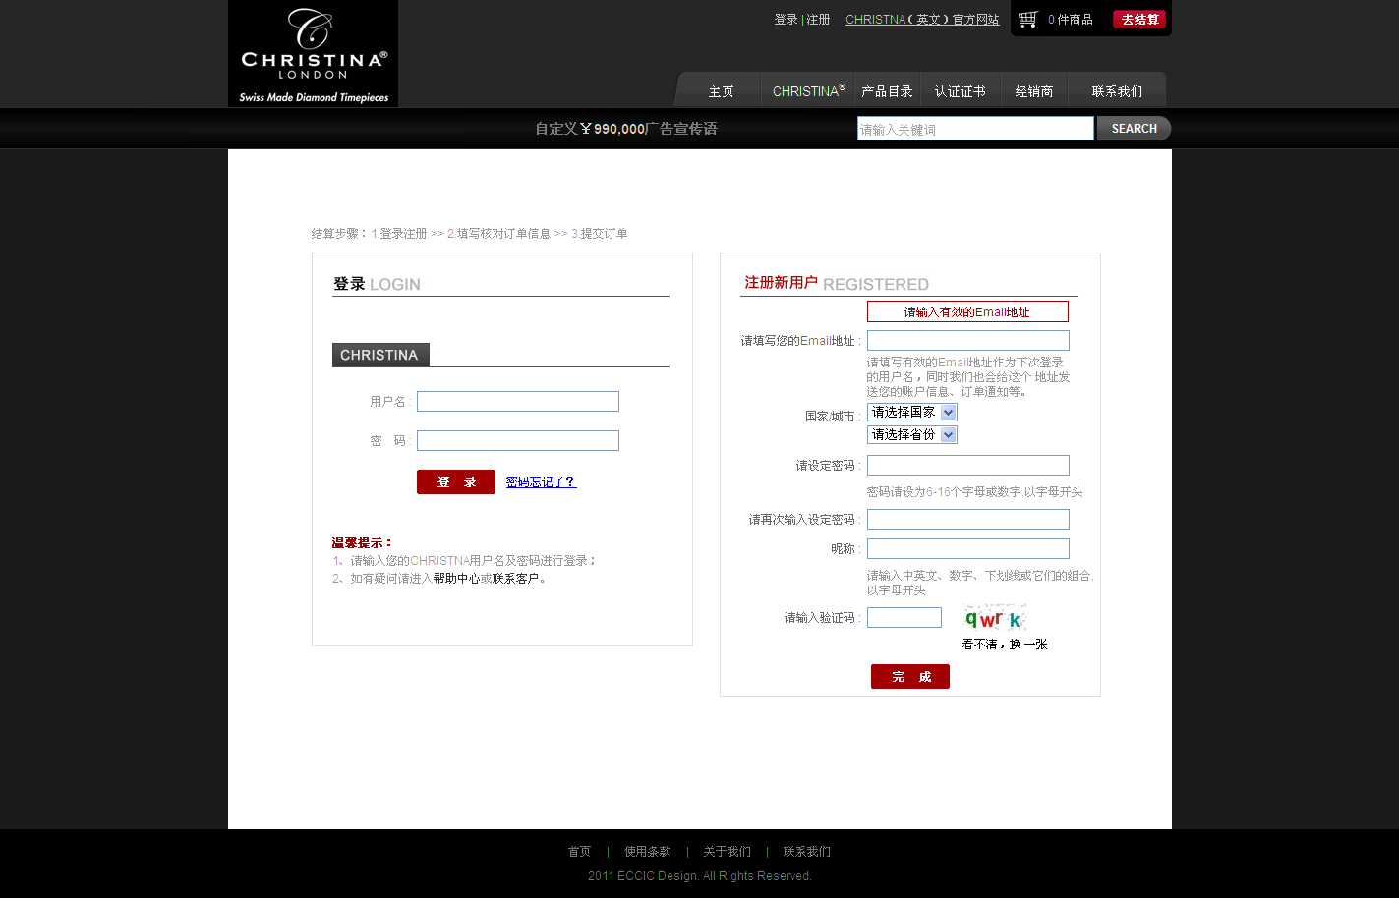
Task: Click the captcha image qwrk
Action: [995, 618]
